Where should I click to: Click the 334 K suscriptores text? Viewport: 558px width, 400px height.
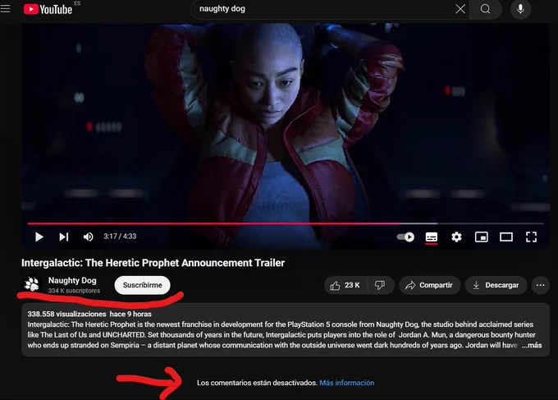(74, 291)
